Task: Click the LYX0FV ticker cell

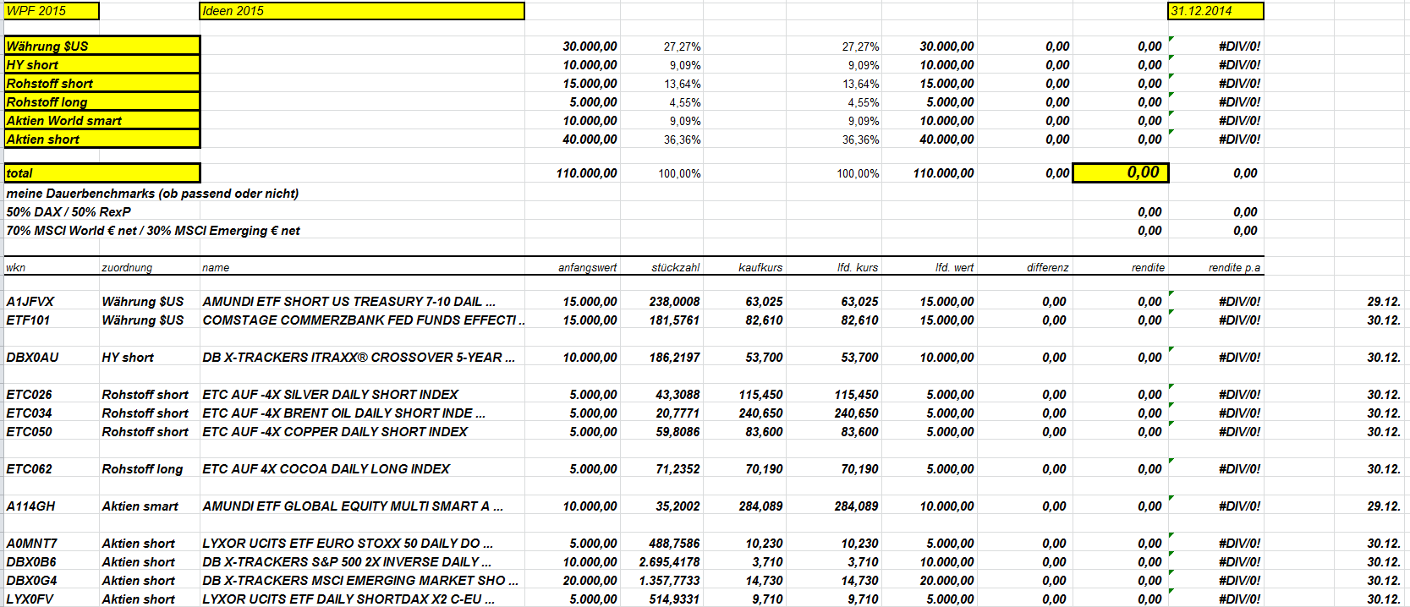Action: coord(30,599)
